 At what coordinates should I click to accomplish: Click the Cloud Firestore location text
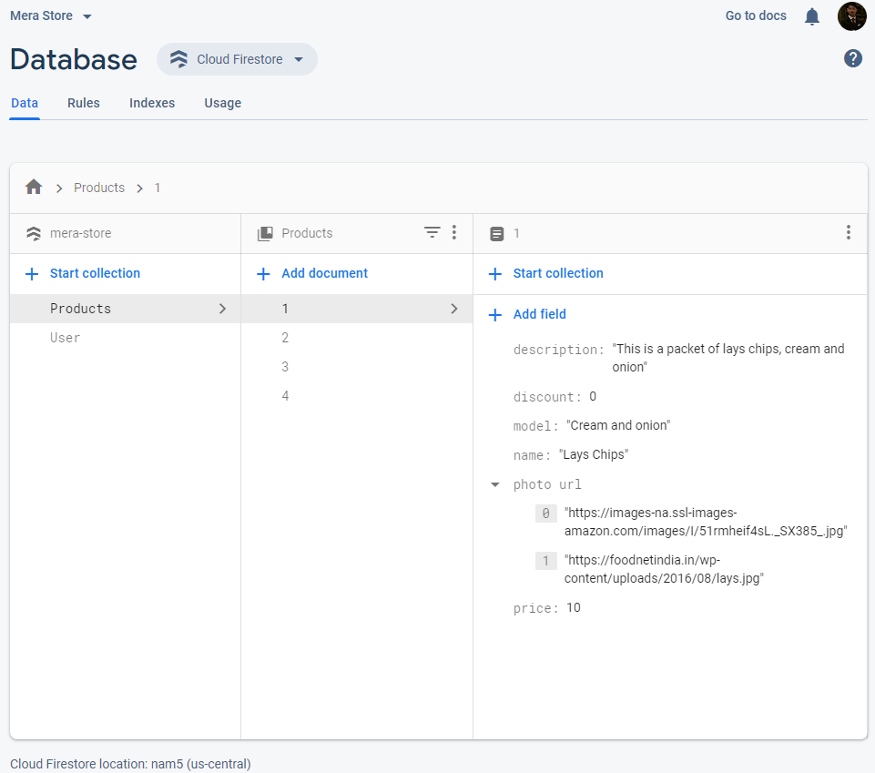pos(130,764)
